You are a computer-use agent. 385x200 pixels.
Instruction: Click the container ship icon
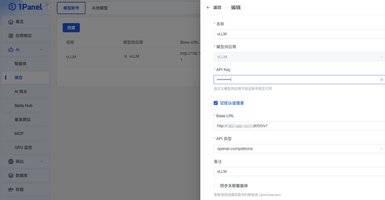click(11, 189)
